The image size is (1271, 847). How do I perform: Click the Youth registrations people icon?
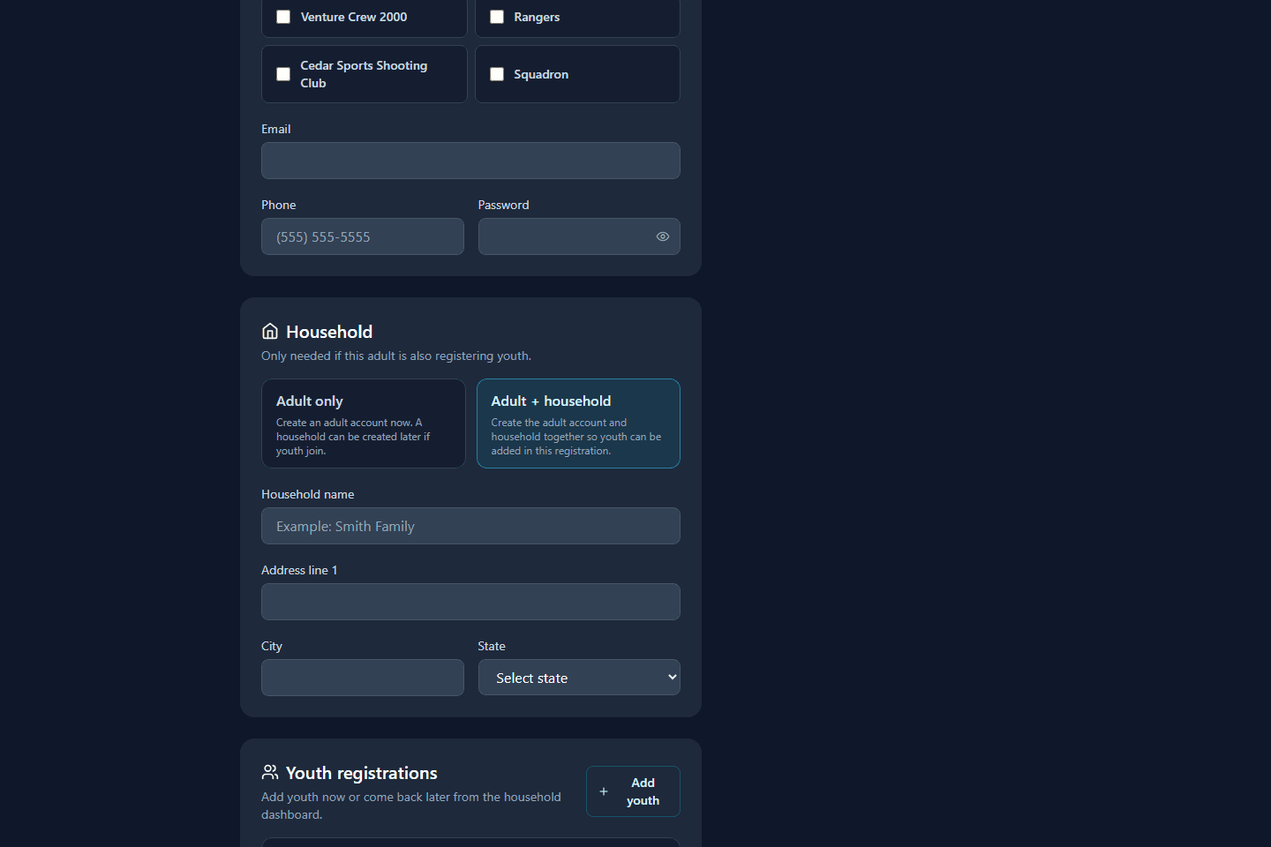(270, 772)
